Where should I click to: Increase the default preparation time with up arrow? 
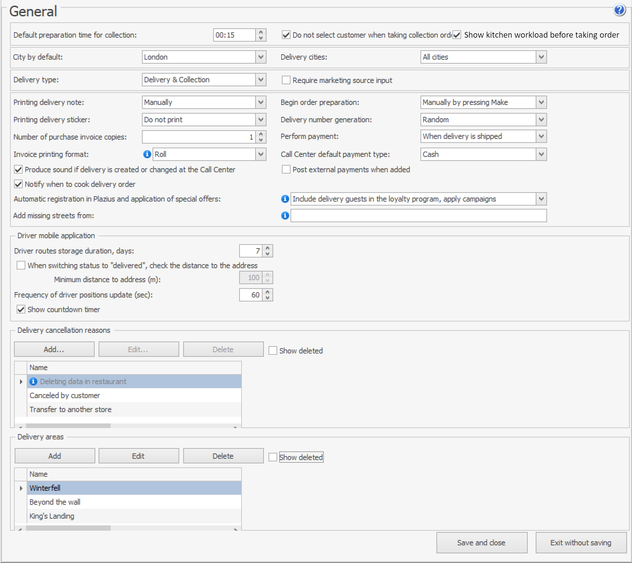click(261, 32)
